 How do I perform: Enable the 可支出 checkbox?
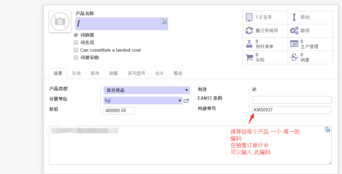[x=76, y=42]
